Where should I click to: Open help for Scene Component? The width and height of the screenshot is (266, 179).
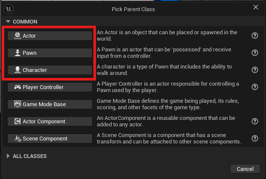click(254, 138)
